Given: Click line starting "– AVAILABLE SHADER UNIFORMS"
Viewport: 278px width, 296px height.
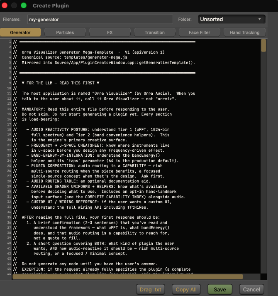Looking at the screenshot, I should point(97,187).
